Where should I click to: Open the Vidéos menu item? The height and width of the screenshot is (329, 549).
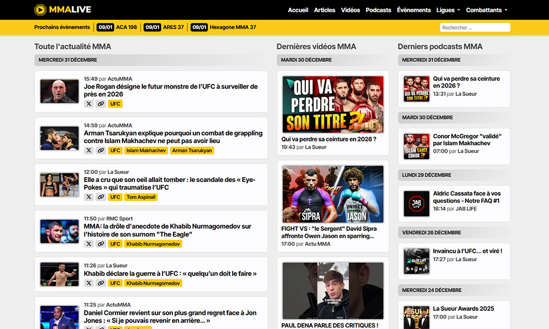coord(350,10)
